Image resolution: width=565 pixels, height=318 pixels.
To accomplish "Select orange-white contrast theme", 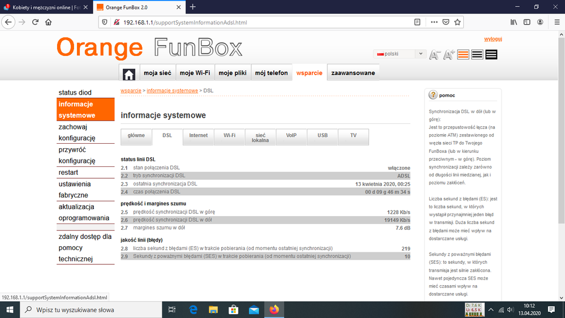I will coord(464,54).
